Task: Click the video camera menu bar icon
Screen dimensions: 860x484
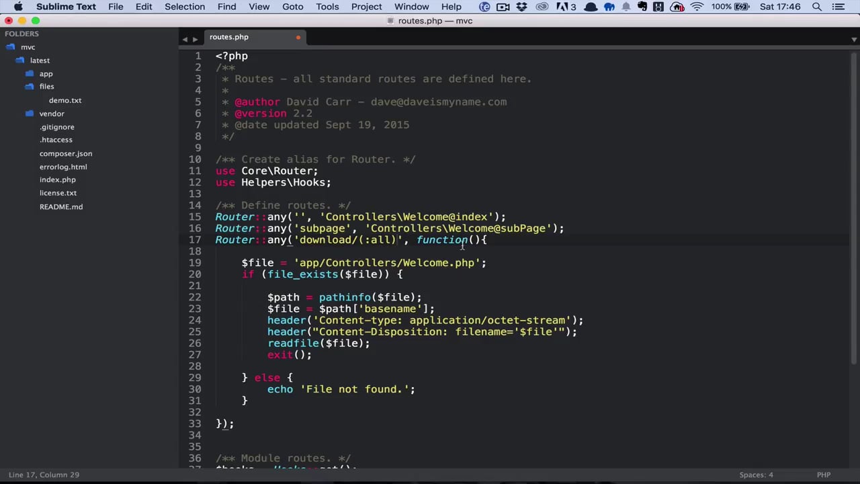Action: 503,7
